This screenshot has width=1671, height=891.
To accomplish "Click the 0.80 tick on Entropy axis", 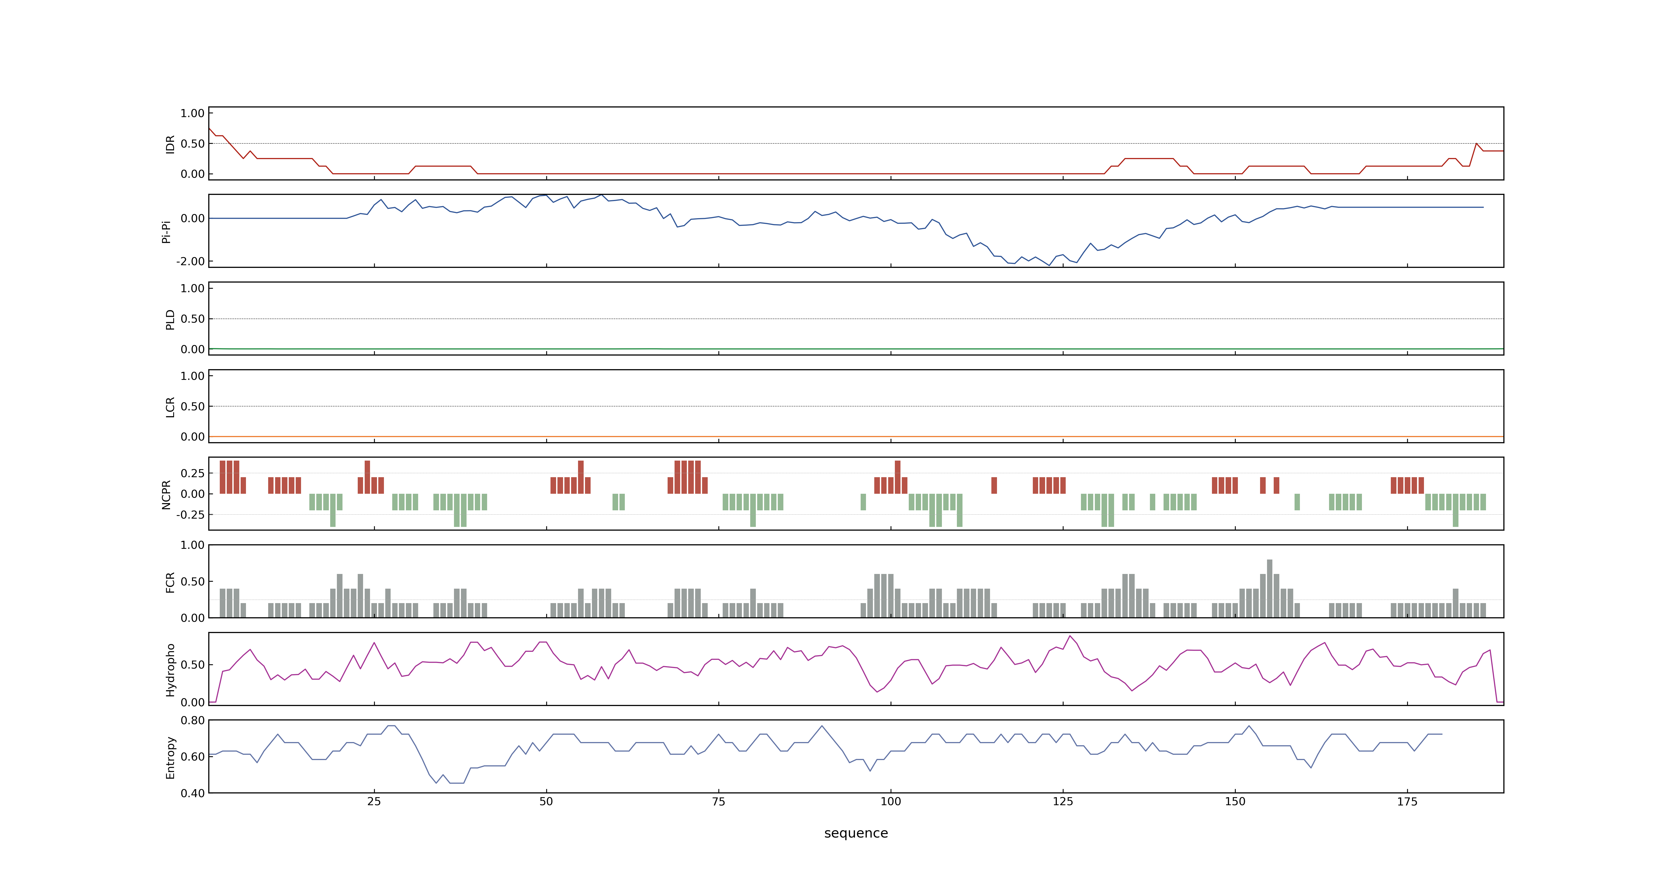I will point(193,720).
